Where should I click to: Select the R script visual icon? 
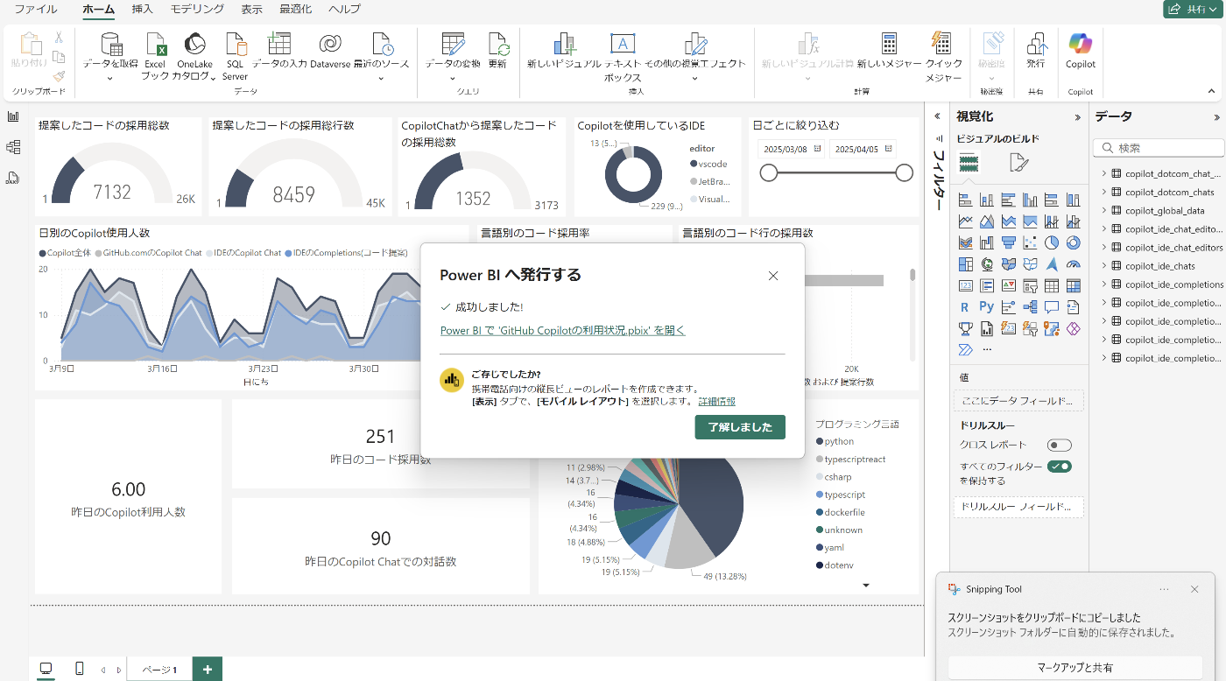(965, 307)
